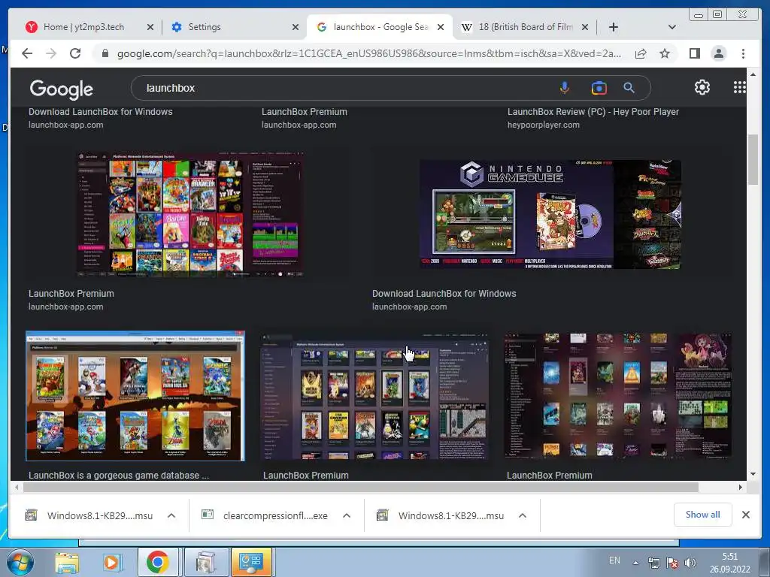Expand options for clearcompressionfl exe download
This screenshot has height=577, width=770.
(347, 515)
